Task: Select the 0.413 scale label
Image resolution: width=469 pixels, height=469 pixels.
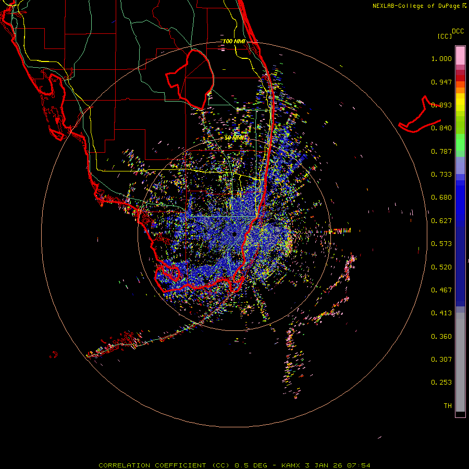Action: point(441,313)
